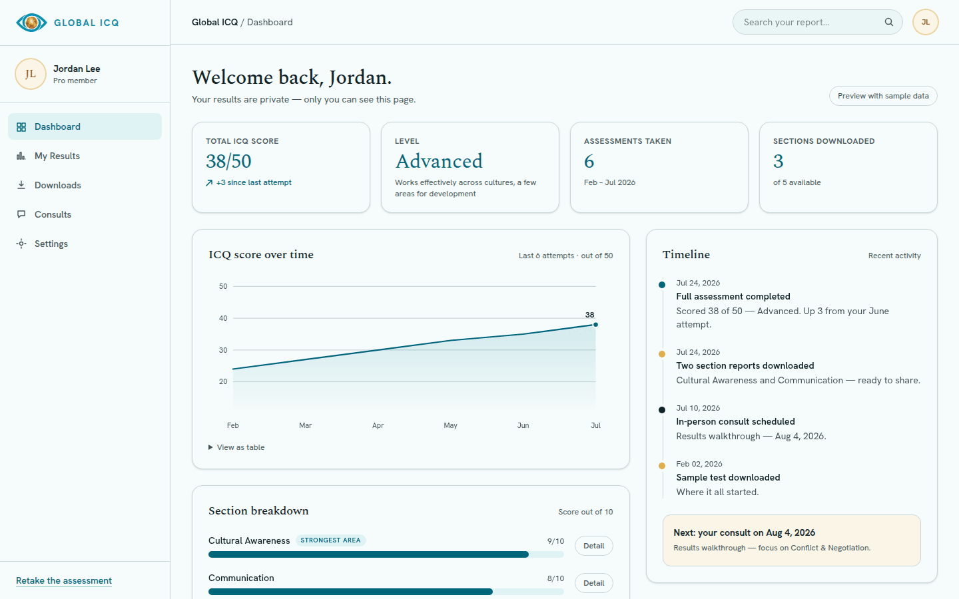Click the 'Score out of 10' label
The width and height of the screenshot is (959, 599).
pyautogui.click(x=585, y=512)
